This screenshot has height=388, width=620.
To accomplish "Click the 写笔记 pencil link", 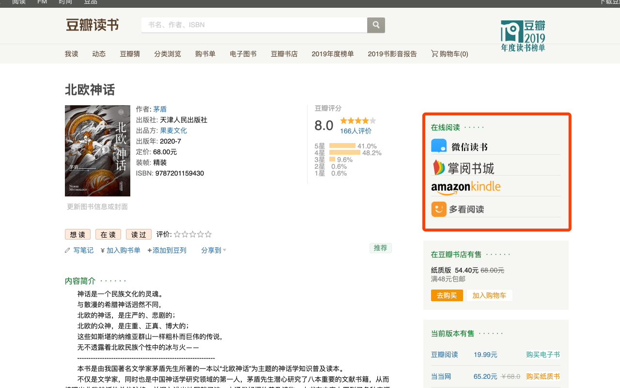I will coord(79,250).
